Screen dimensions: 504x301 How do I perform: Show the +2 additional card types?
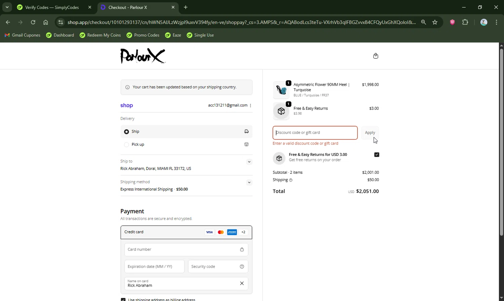243,232
